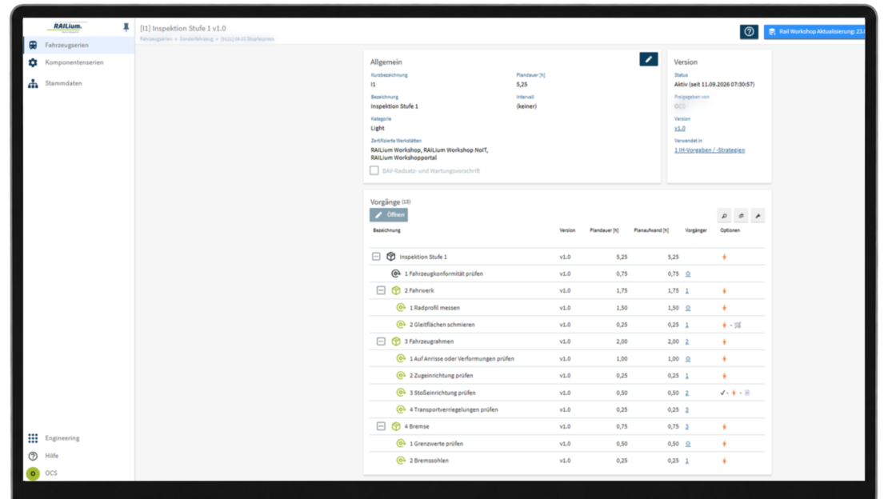The height and width of the screenshot is (499, 888).
Task: Click the copy icon in Vorgänge toolbar
Action: click(741, 216)
